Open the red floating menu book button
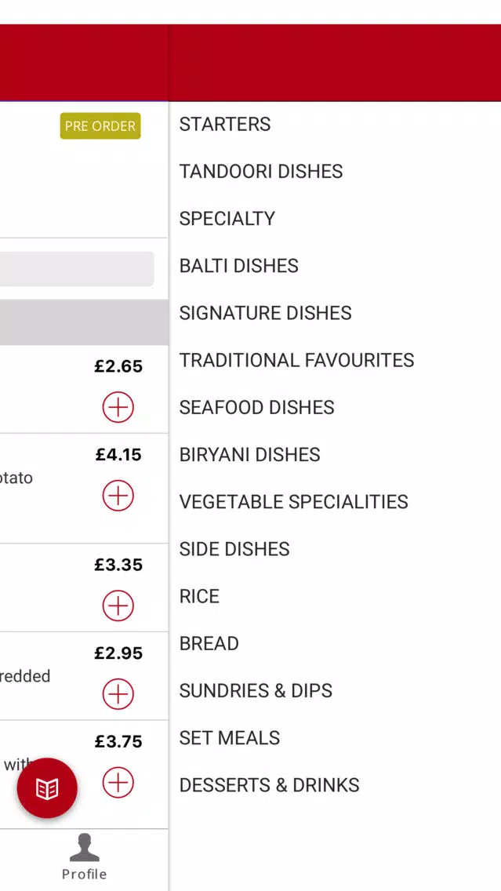This screenshot has width=501, height=891. coord(47,788)
